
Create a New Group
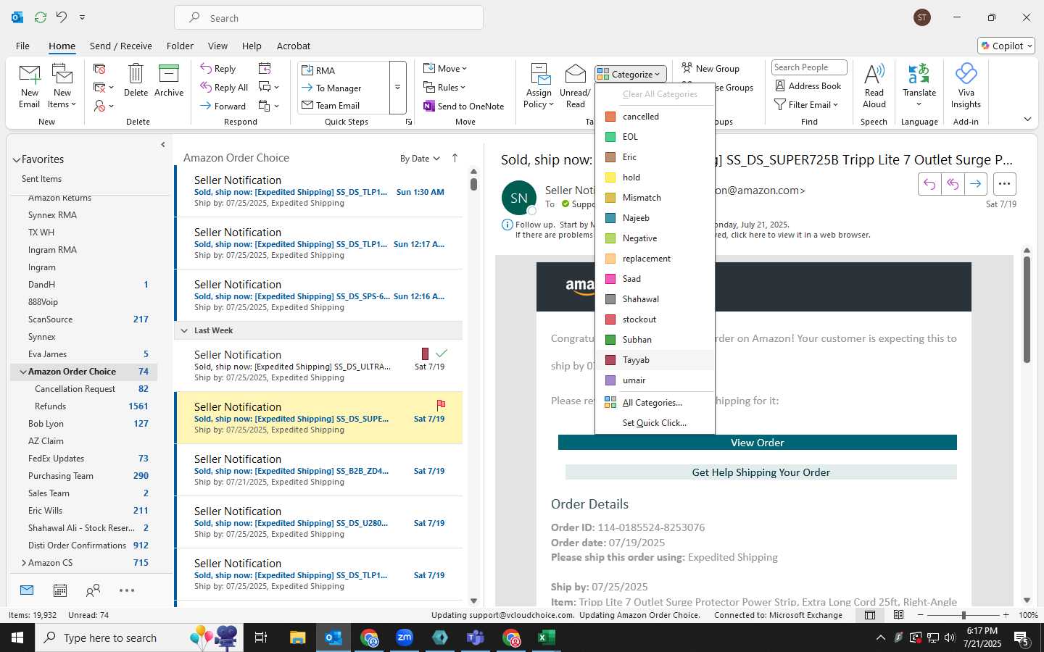[710, 68]
